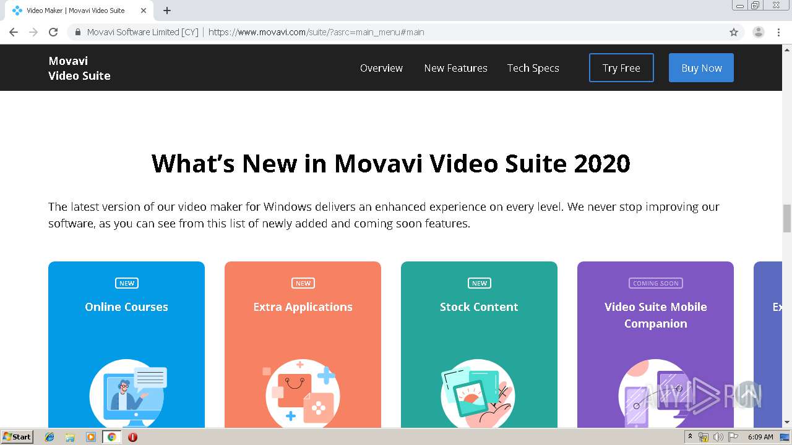Open File Explorer from taskbar
Viewport: 792px width, 445px height.
pos(70,437)
